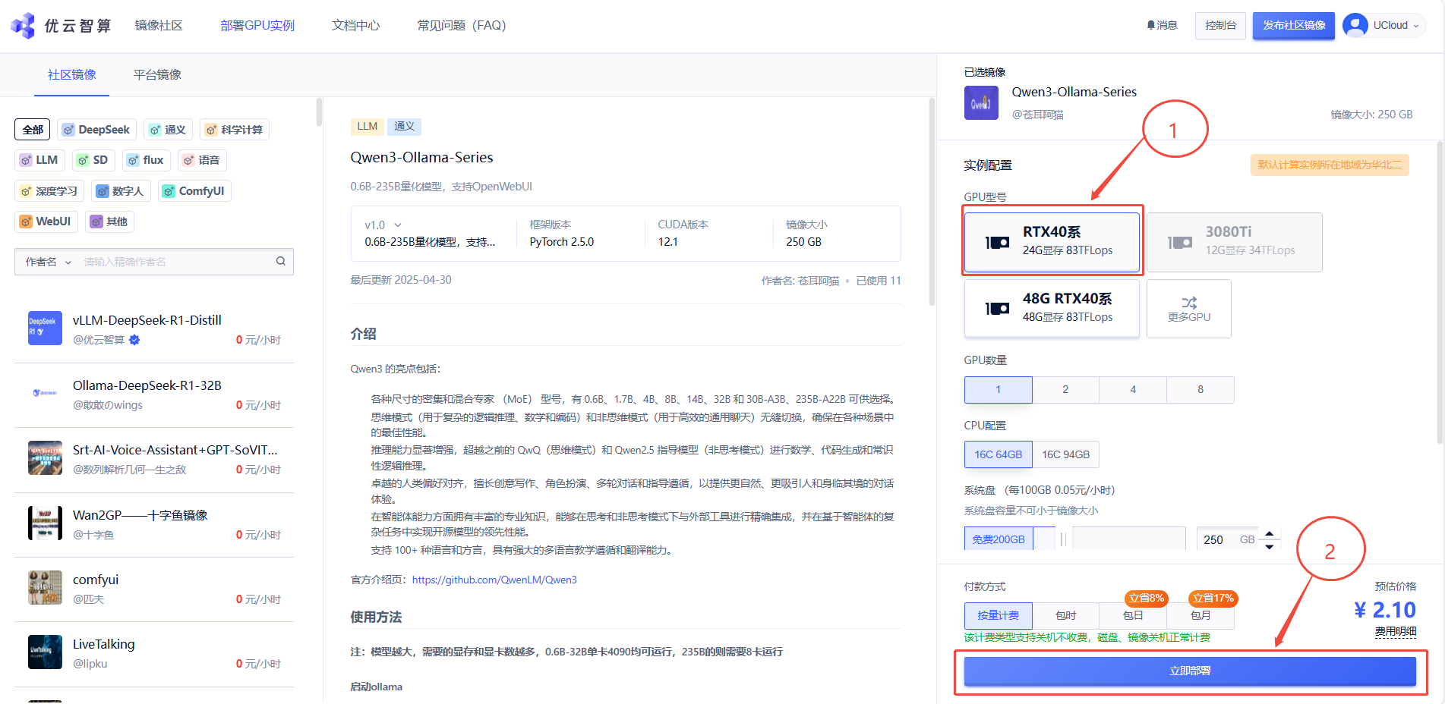This screenshot has height=704, width=1445.
Task: Select 按量计费 payment method
Action: (x=998, y=615)
